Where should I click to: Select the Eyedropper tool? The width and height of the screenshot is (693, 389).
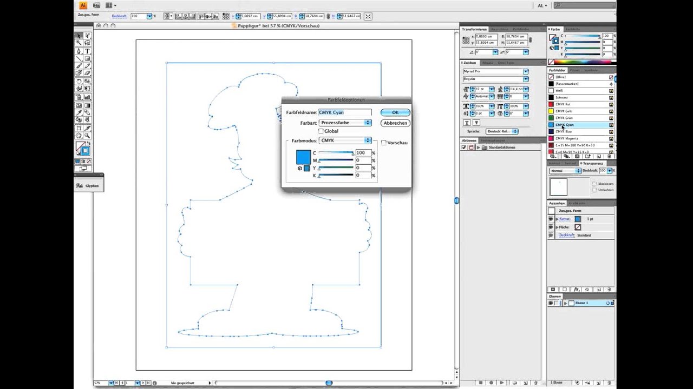click(x=79, y=112)
